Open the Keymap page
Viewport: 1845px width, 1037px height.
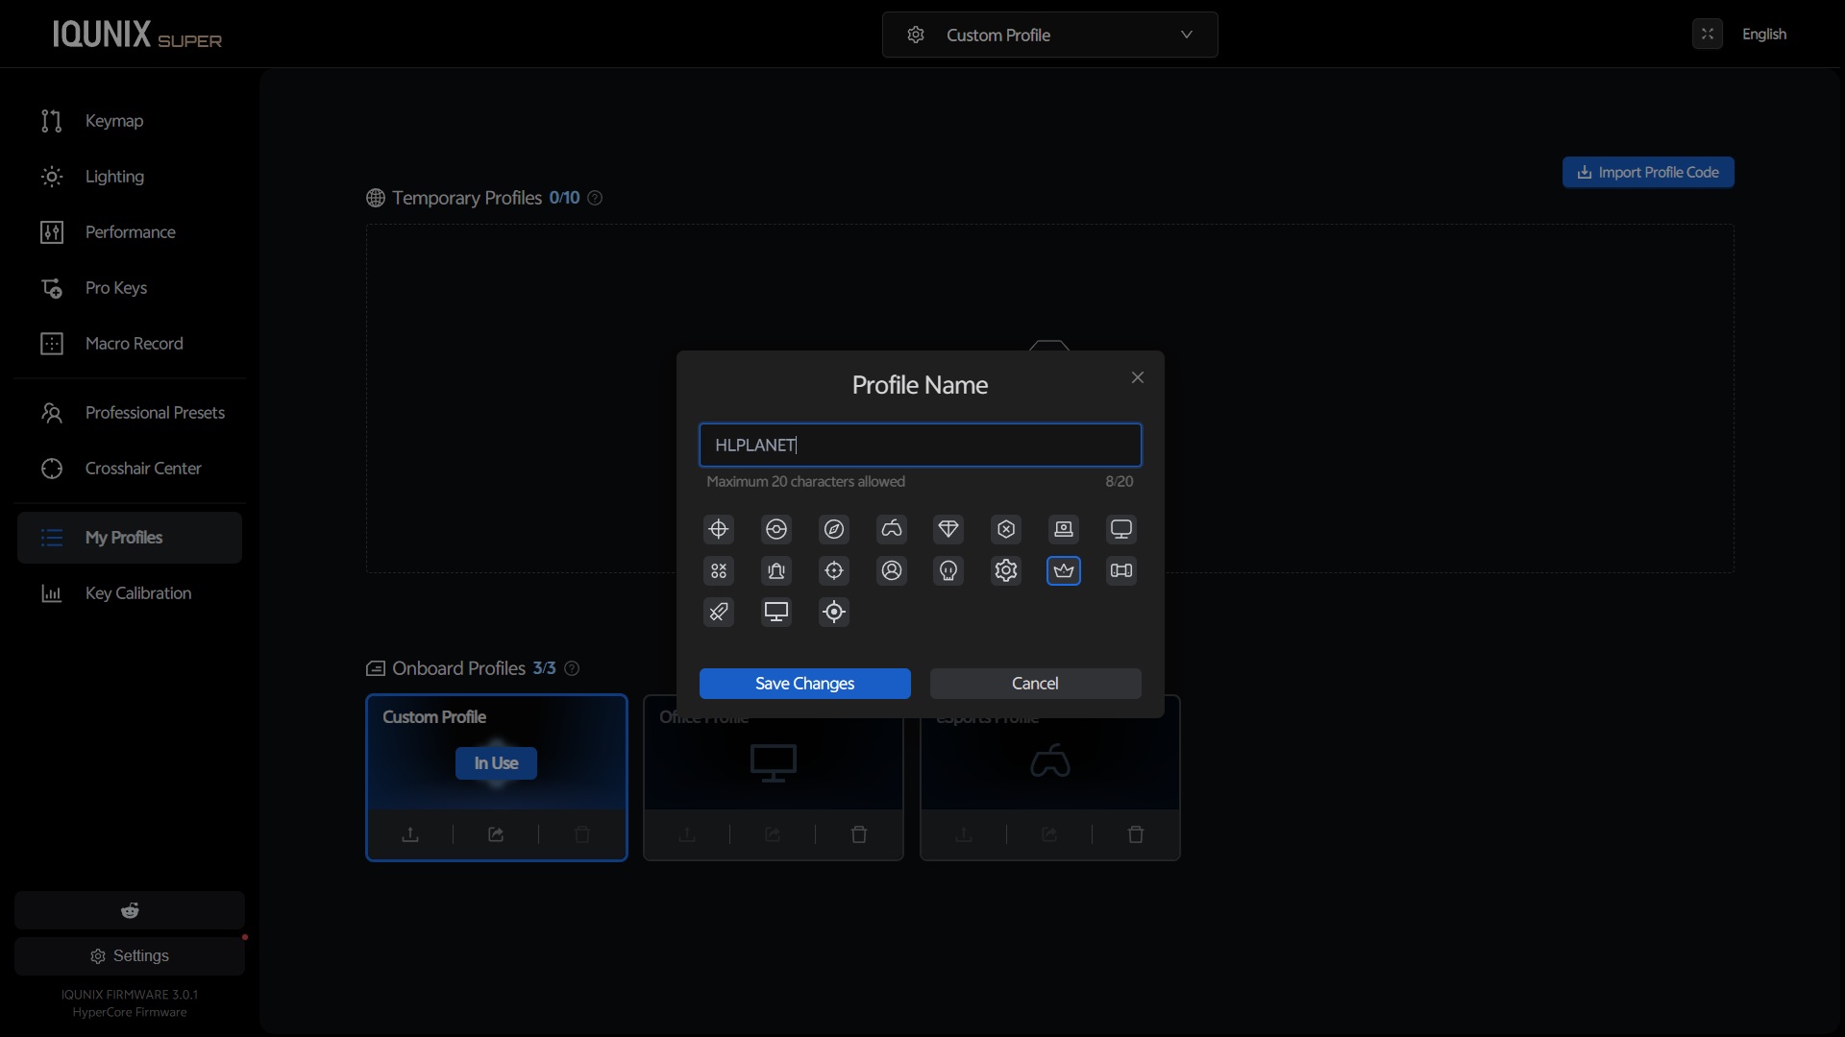(130, 121)
